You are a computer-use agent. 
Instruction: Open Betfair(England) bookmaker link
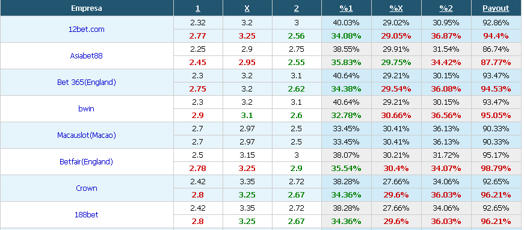[x=87, y=162]
